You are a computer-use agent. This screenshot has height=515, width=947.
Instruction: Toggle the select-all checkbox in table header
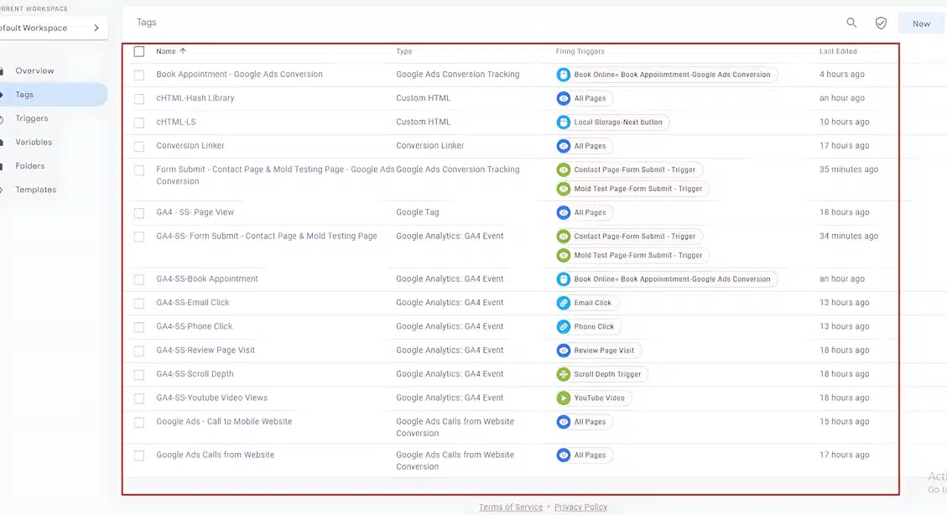click(x=139, y=51)
